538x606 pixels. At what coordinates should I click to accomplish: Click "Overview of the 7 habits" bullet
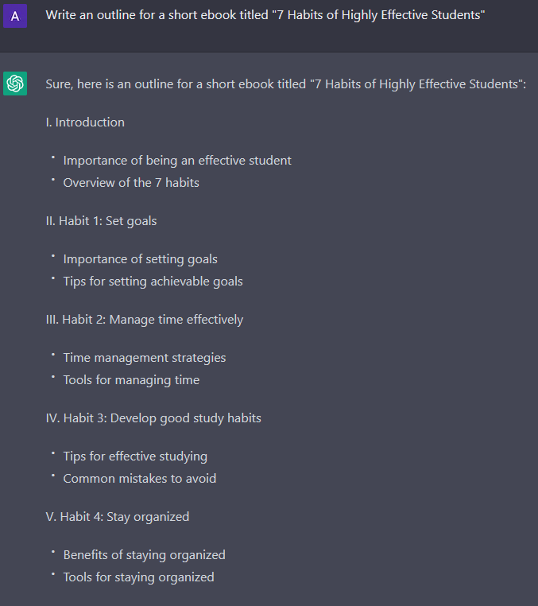[x=131, y=182]
